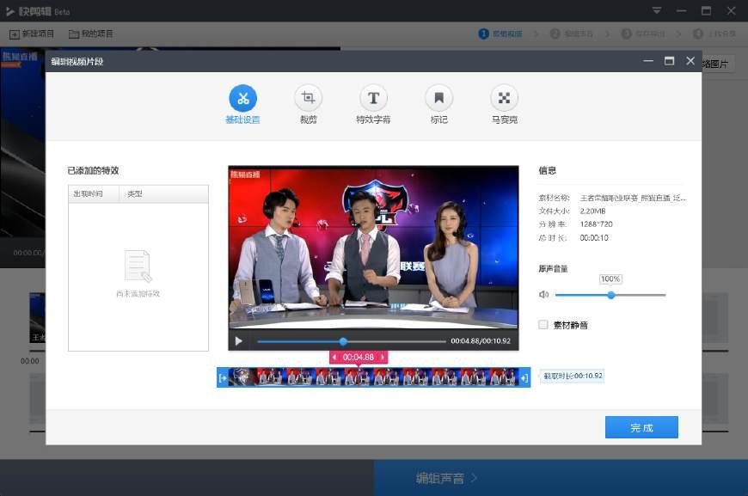Screen dimensions: 748x496
Task: Click the speaker icon beside the volume slider
Action: pos(544,294)
